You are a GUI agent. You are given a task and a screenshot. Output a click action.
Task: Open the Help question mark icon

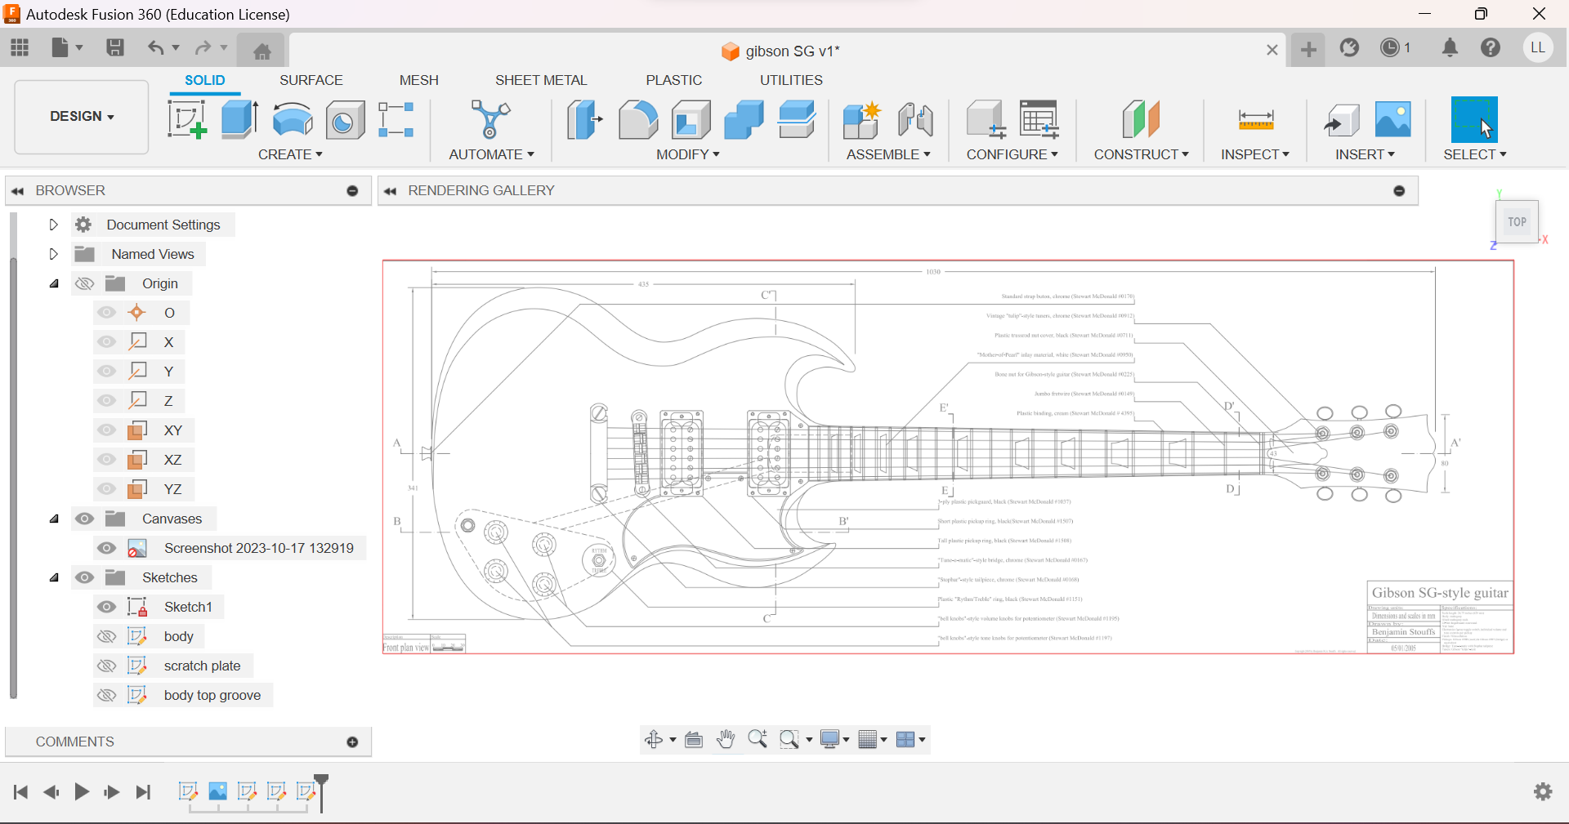pyautogui.click(x=1491, y=48)
